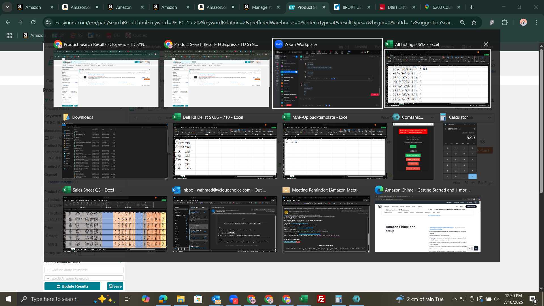Viewport: 544px width, 306px height.
Task: Open the clock and date flyout
Action: click(x=513, y=299)
